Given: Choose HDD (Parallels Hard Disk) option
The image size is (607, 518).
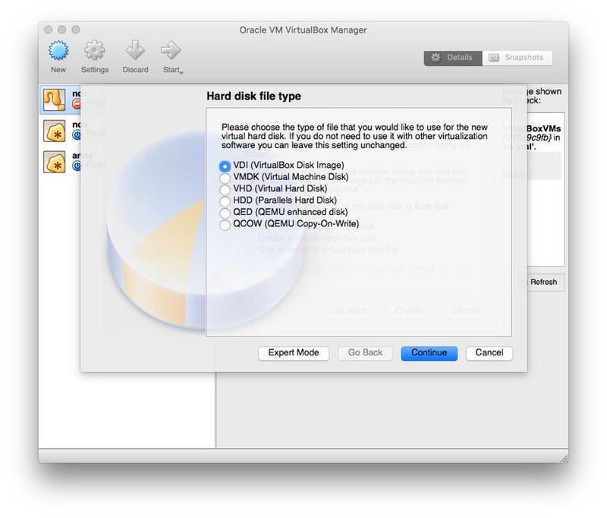Looking at the screenshot, I should pyautogui.click(x=278, y=201).
